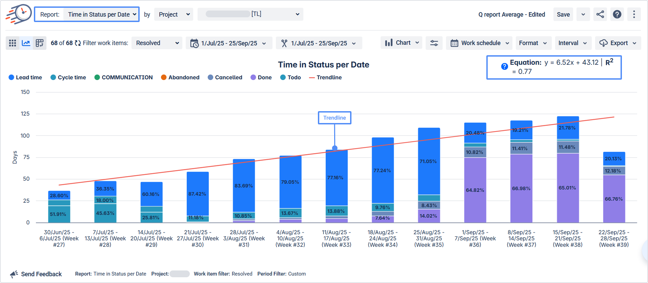The image size is (648, 283).
Task: Open the chart settings sliders icon
Action: (434, 43)
